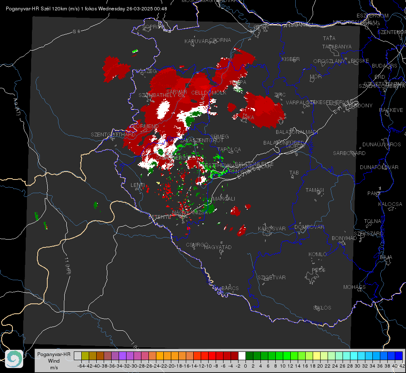
Task: Click the legend label Poganyvar-HR Wind m/s
Action: (x=54, y=361)
